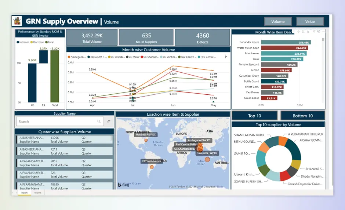Open the more options ellipsis on item chart
The image size is (345, 210).
(x=323, y=32)
